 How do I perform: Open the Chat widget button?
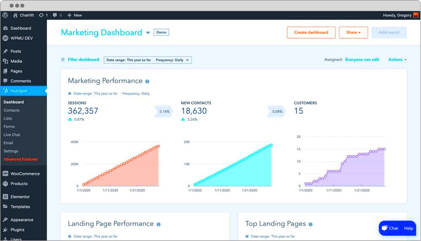(390, 228)
